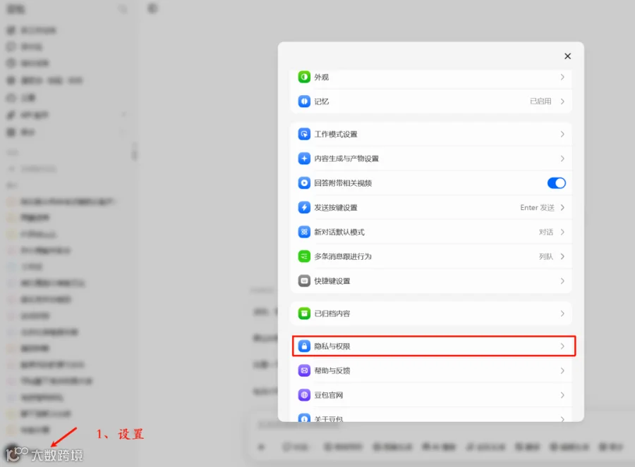Open the 发送按键设置 chevron arrow
Image resolution: width=635 pixels, height=467 pixels.
pyautogui.click(x=562, y=207)
